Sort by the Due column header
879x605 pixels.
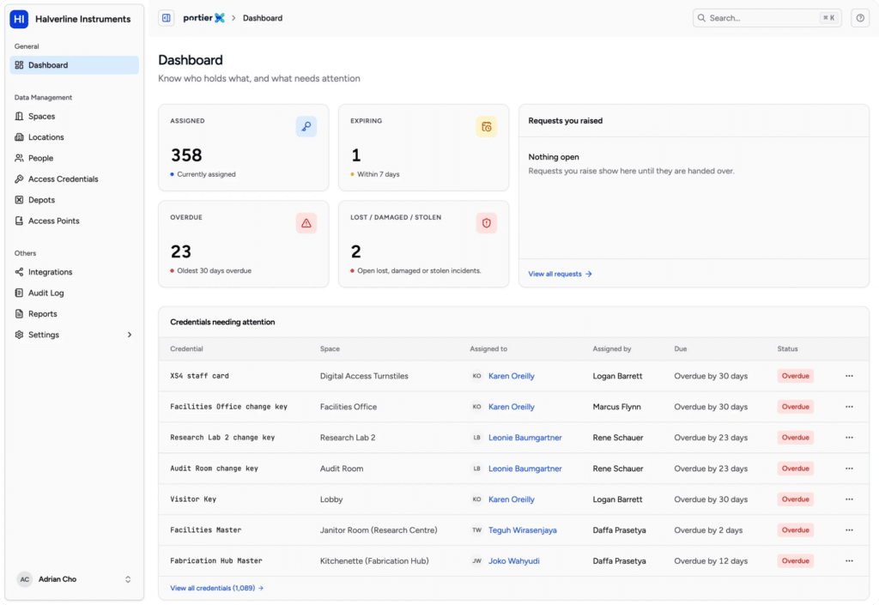[681, 349]
